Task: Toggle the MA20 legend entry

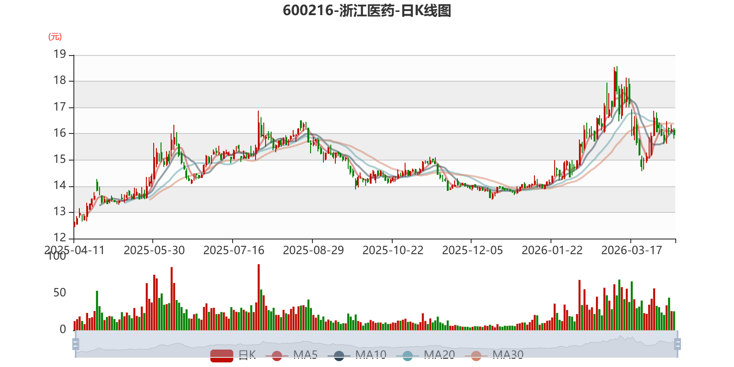Action: click(425, 355)
